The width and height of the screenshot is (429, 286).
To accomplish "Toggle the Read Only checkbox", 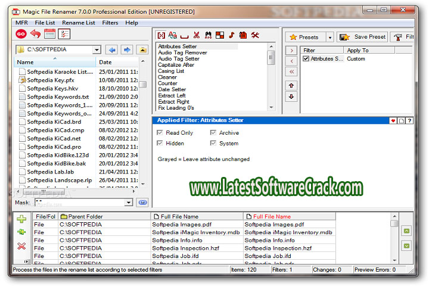I will (x=160, y=133).
